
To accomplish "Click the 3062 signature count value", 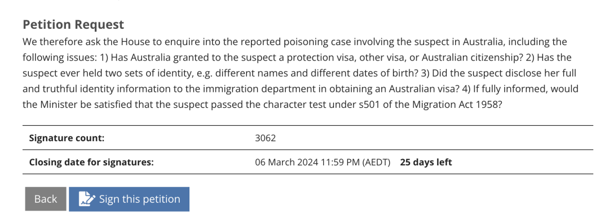I will pos(265,138).
